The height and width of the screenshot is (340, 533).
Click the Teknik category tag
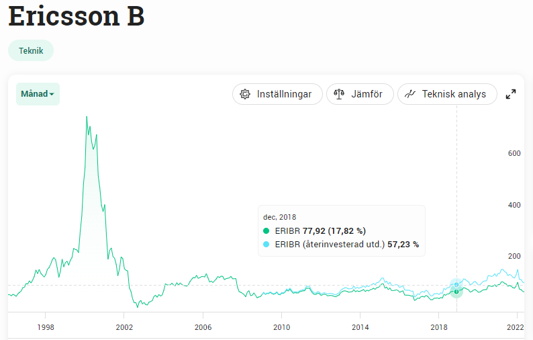pos(31,50)
